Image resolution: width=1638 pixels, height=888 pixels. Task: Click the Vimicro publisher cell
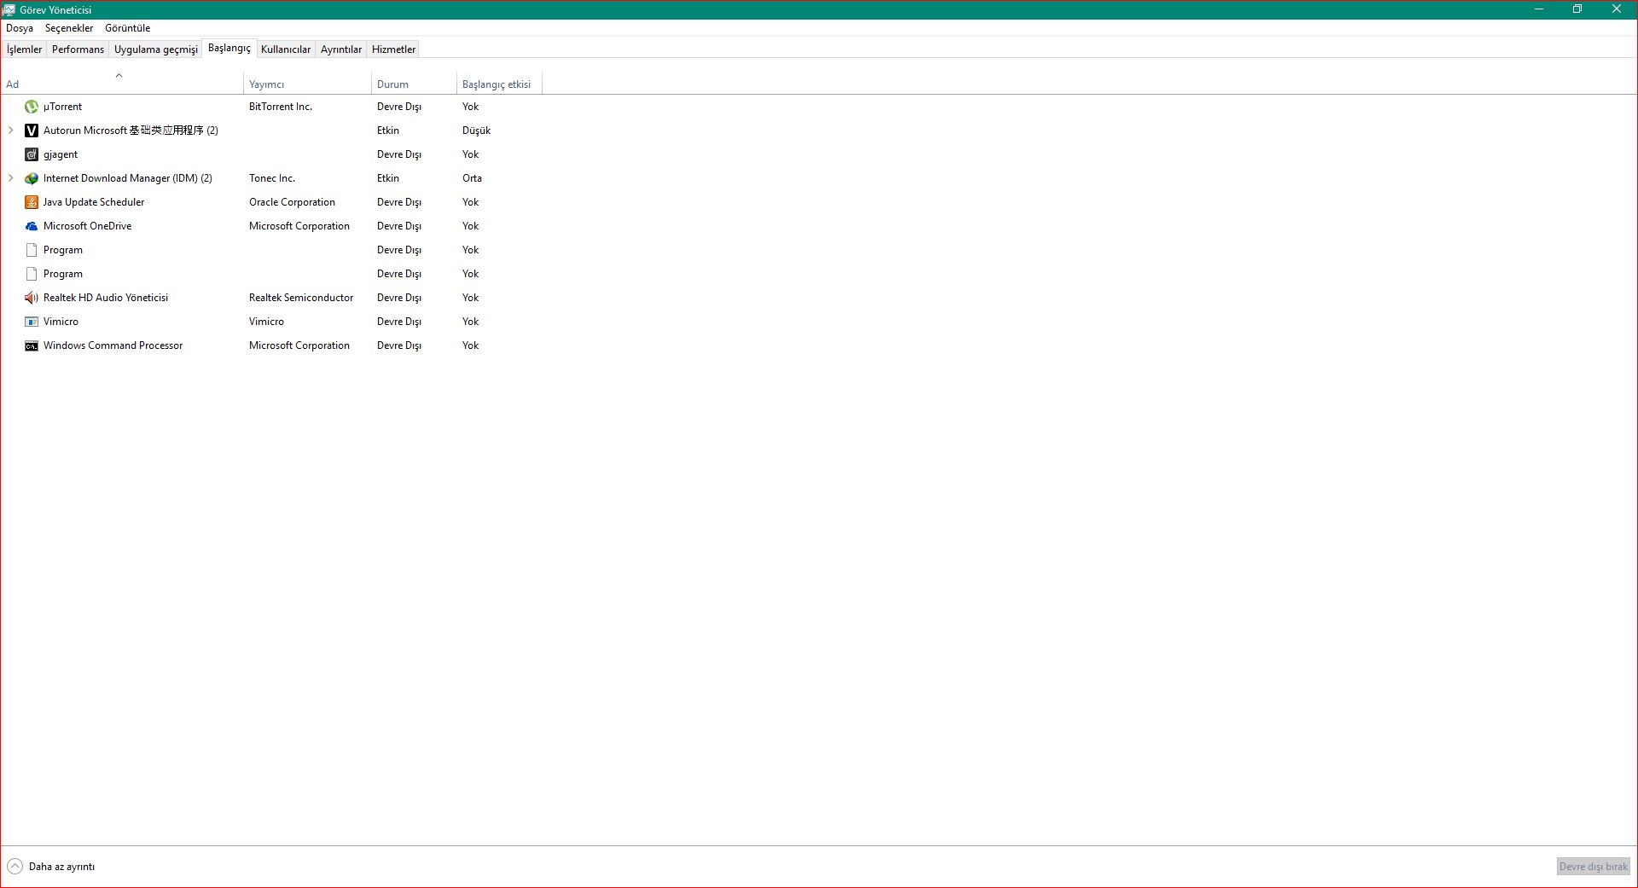pos(266,322)
